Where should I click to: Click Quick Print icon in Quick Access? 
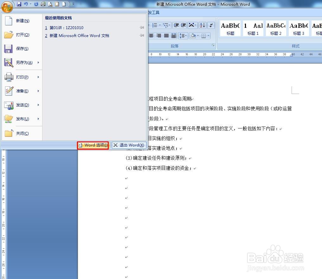(x=43, y=4)
